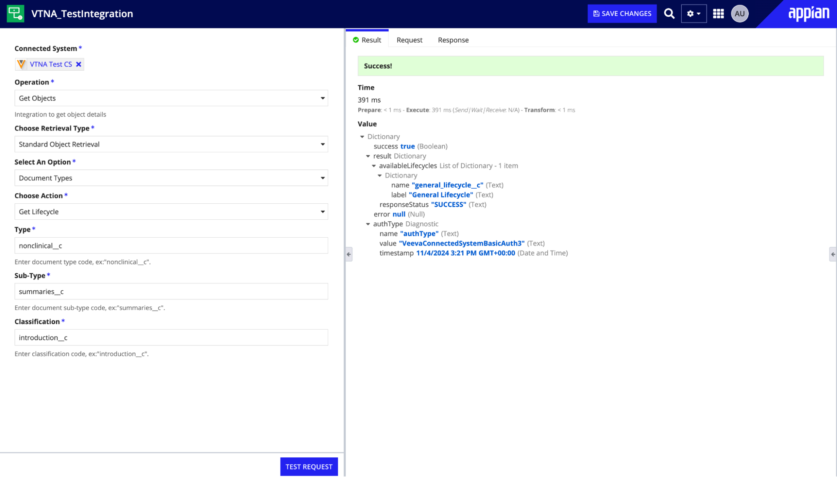Click the Veeva icon in connected system chip
Screen dimensions: 837x477
(21, 64)
